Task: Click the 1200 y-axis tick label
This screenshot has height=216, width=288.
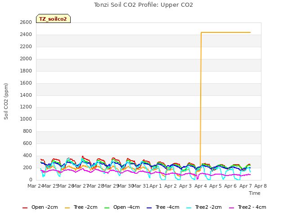Action: [26, 107]
